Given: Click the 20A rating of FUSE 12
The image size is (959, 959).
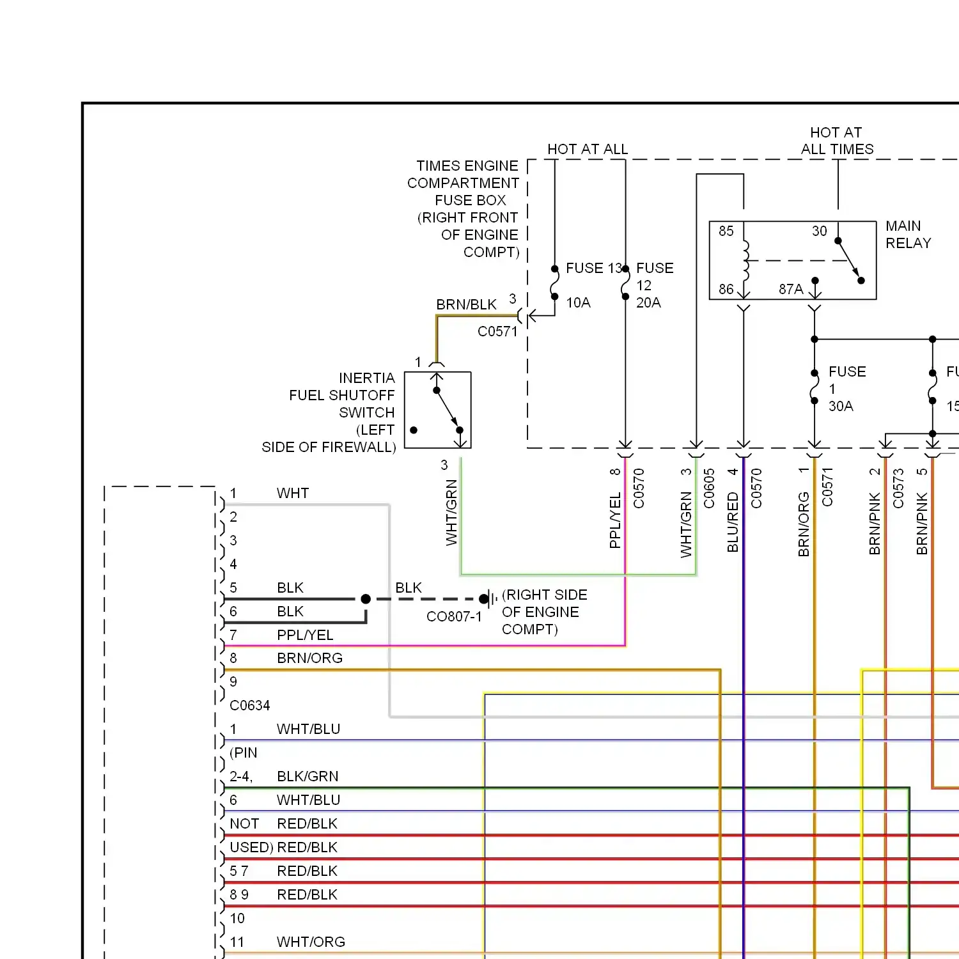Looking at the screenshot, I should (x=648, y=302).
